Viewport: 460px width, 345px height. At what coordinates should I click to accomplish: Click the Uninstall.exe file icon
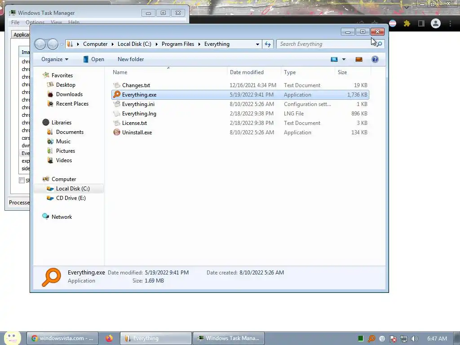coord(117,133)
